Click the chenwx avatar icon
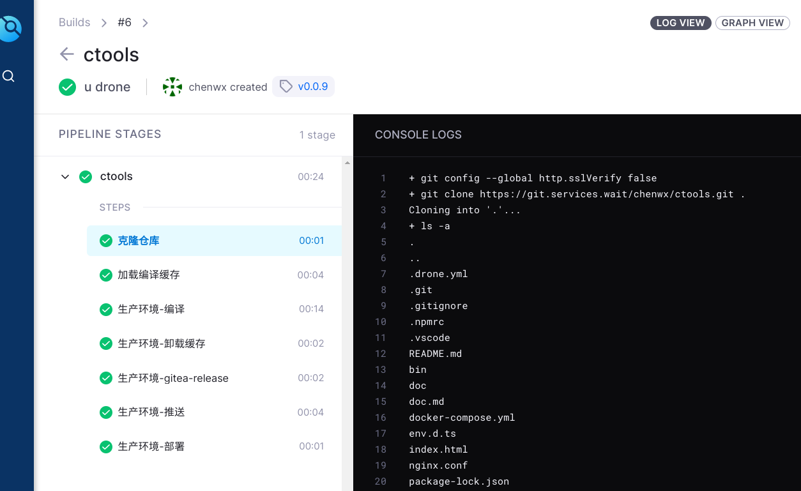 tap(172, 87)
